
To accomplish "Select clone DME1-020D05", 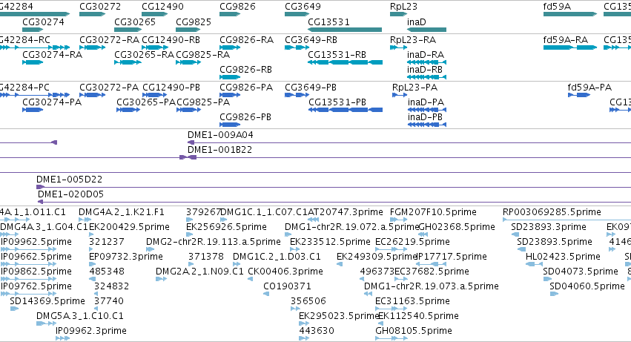I will pyautogui.click(x=71, y=194).
